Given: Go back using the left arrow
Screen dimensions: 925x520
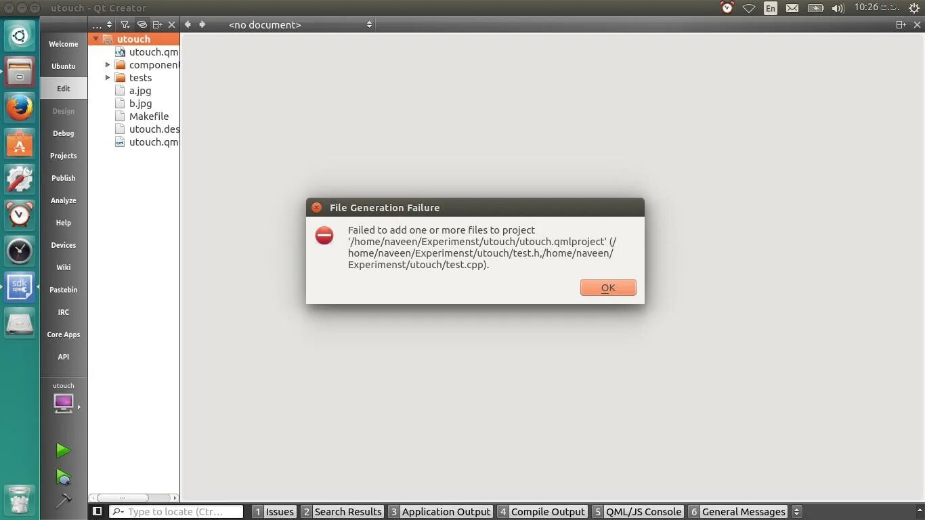Looking at the screenshot, I should [188, 24].
